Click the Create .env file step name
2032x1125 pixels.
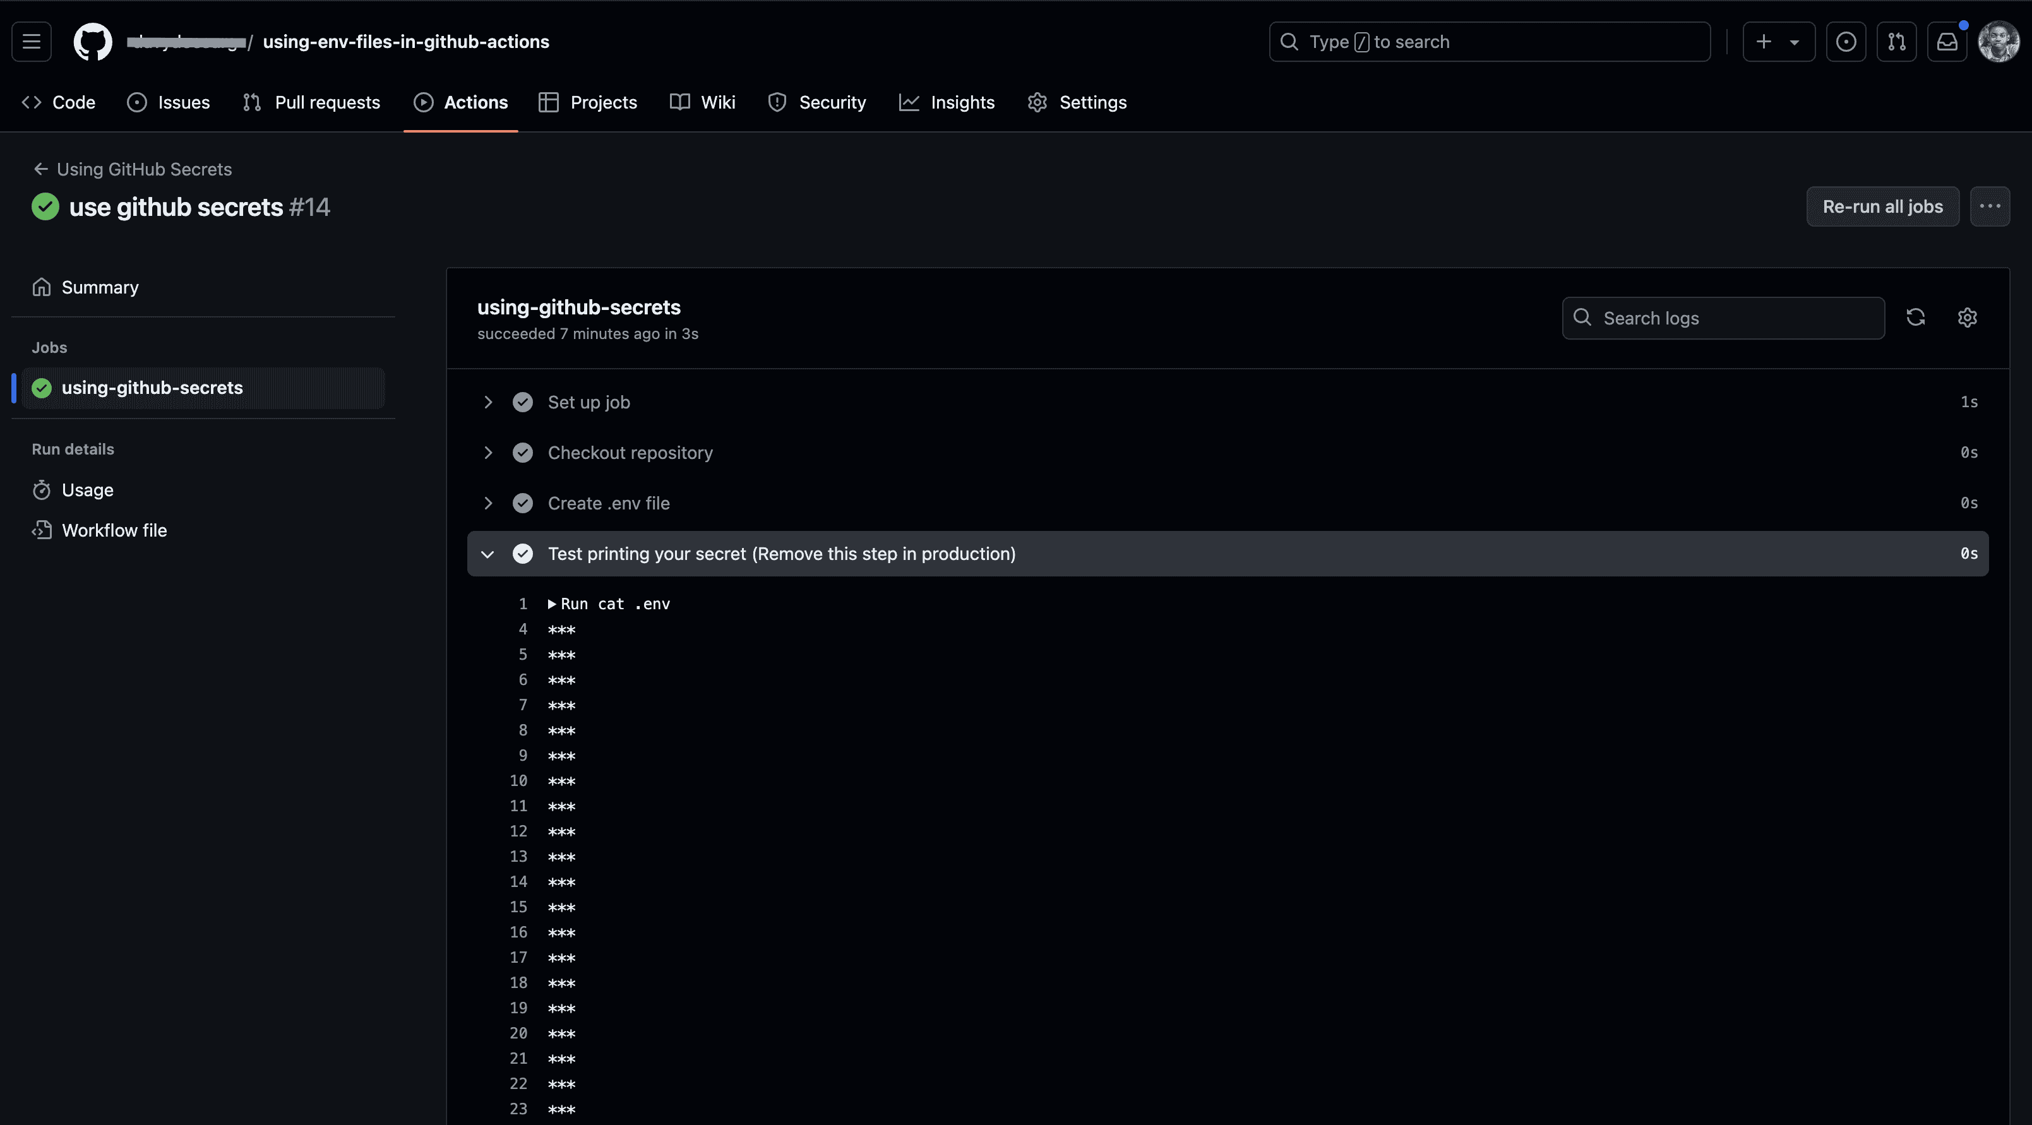[x=608, y=503]
